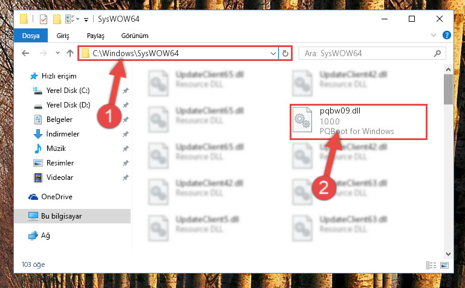The height and width of the screenshot is (288, 465).
Task: Click the search magnifier icon
Action: coord(437,54)
